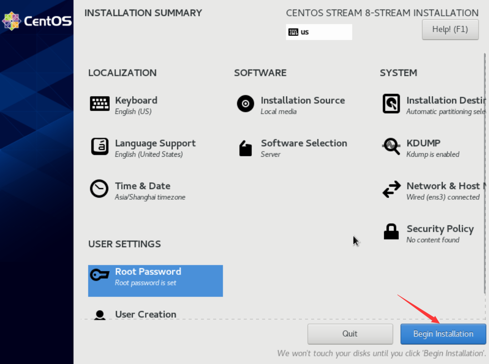Click the KDUMP magnifier icon
This screenshot has width=489, height=364.
pyautogui.click(x=391, y=146)
